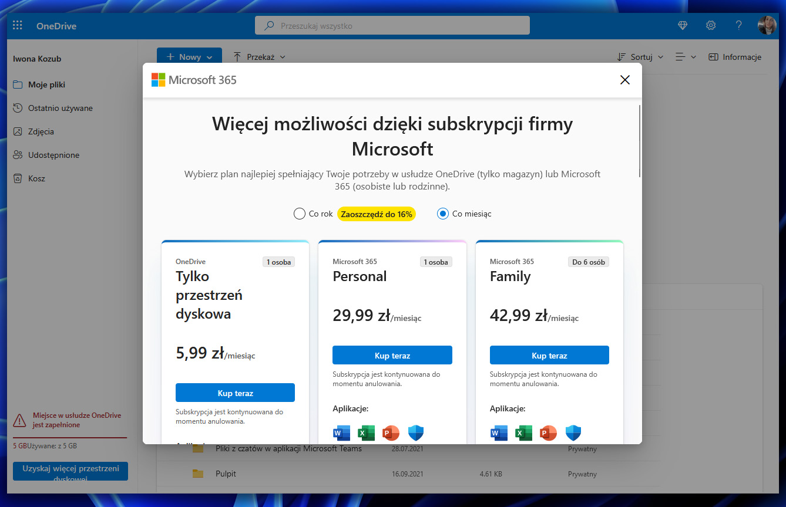The width and height of the screenshot is (786, 507).
Task: Click the PowerPoint icon in Personal plan
Action: coord(391,433)
